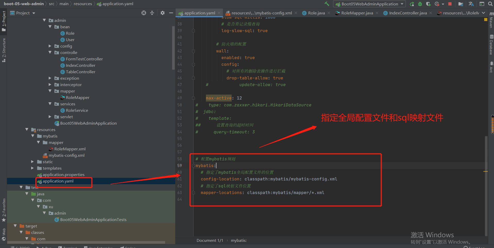Expand the interceptor folder

click(x=50, y=85)
